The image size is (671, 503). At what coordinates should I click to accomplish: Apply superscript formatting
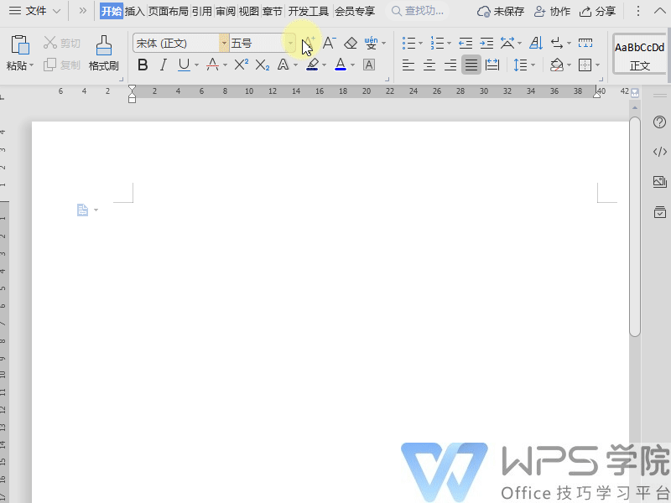(x=240, y=65)
